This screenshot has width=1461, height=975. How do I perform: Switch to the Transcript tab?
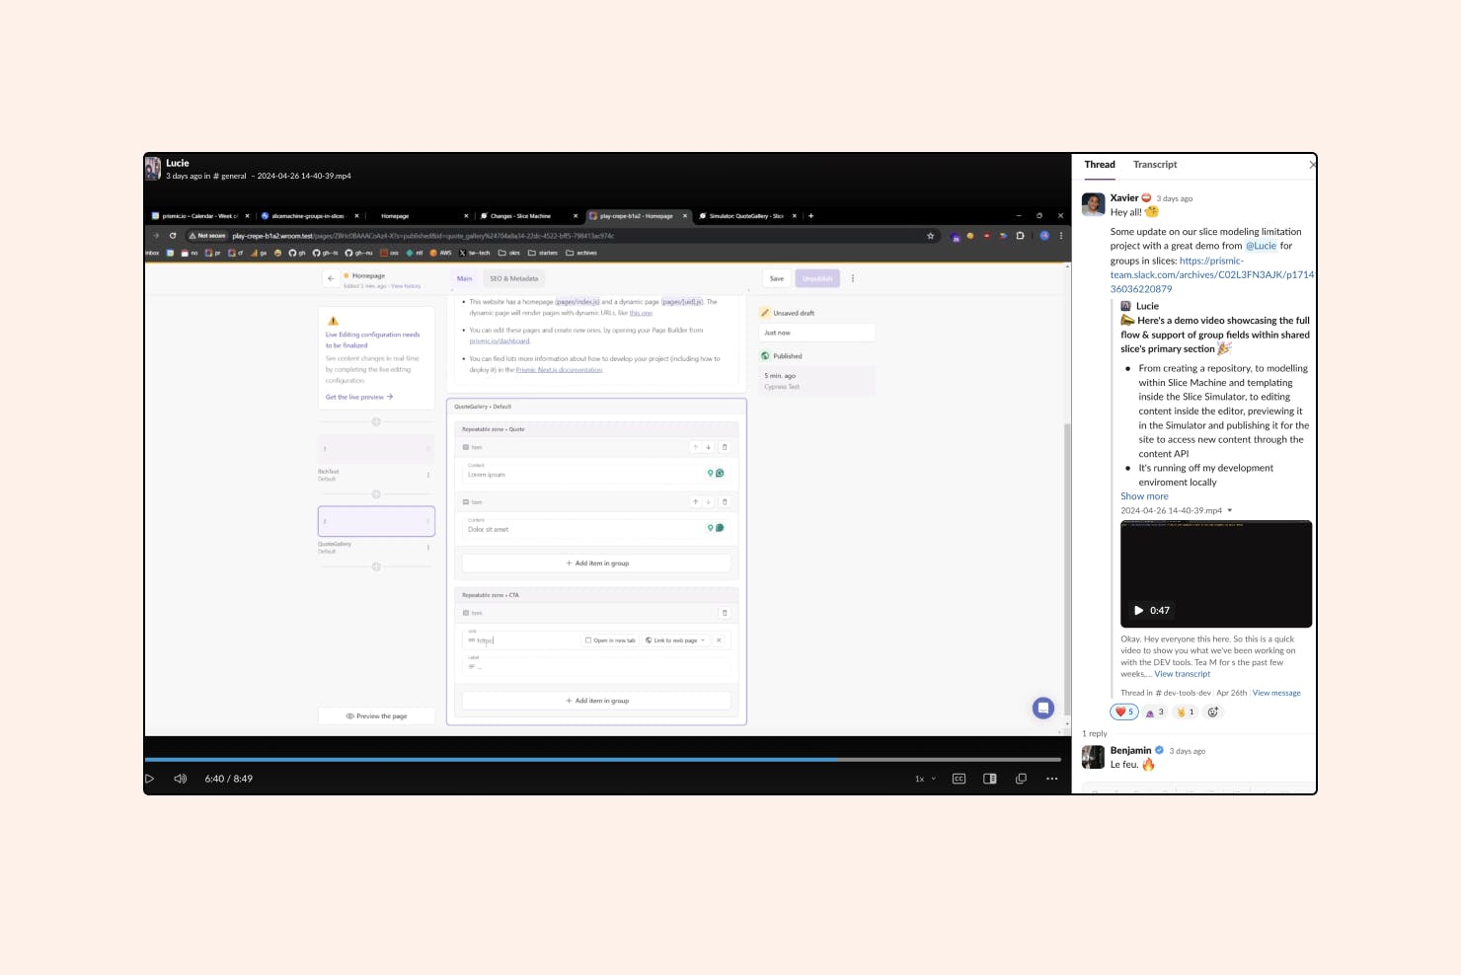tap(1155, 165)
